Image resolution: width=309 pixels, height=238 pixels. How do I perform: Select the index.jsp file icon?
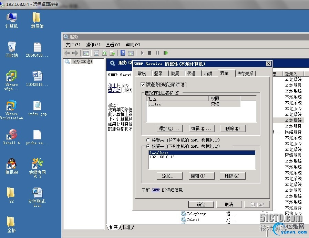click(x=37, y=108)
